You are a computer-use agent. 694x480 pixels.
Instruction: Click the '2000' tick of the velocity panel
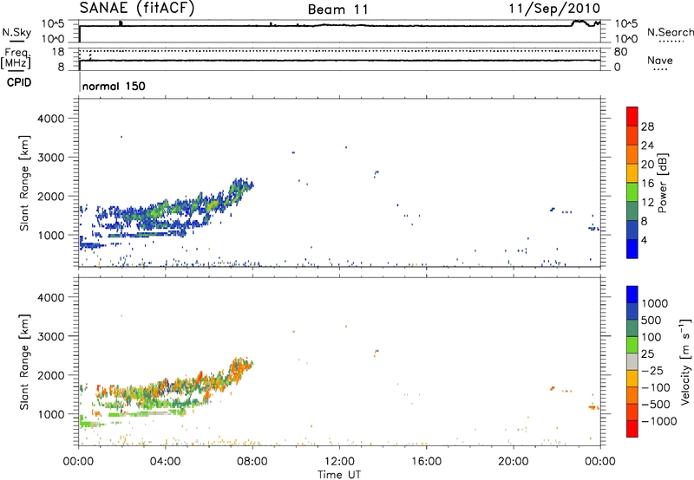click(x=51, y=375)
